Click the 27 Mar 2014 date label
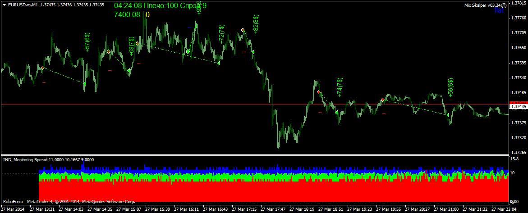 click(13, 209)
